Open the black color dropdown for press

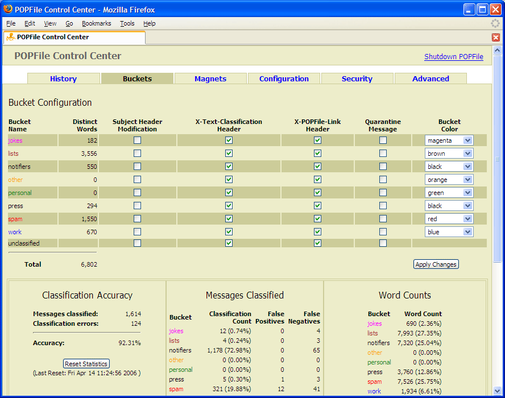tap(449, 206)
